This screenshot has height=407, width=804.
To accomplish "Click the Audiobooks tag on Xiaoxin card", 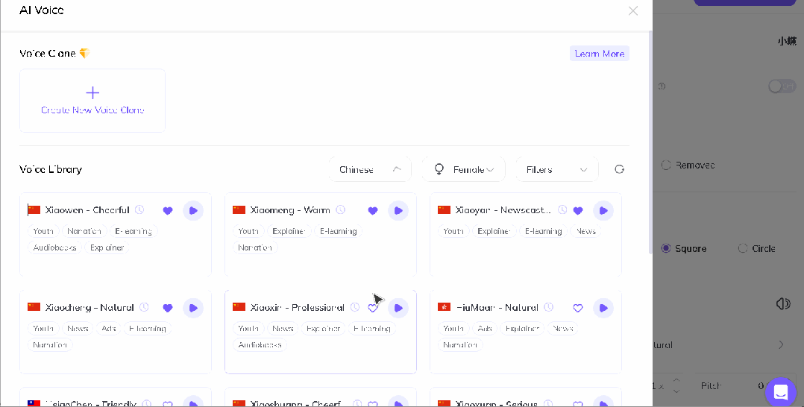I will [260, 345].
